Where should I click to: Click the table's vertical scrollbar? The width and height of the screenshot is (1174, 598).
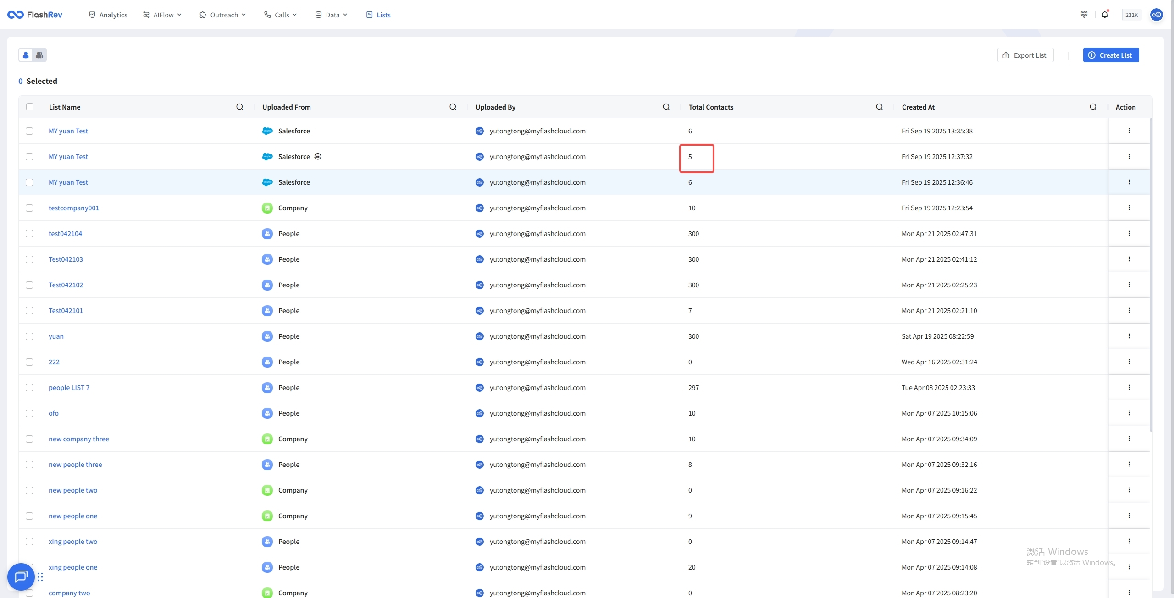coord(1151,275)
